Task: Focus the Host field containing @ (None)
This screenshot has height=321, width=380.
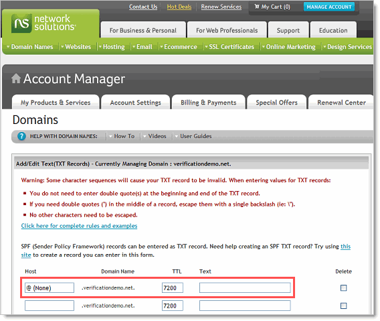Action: 50,287
